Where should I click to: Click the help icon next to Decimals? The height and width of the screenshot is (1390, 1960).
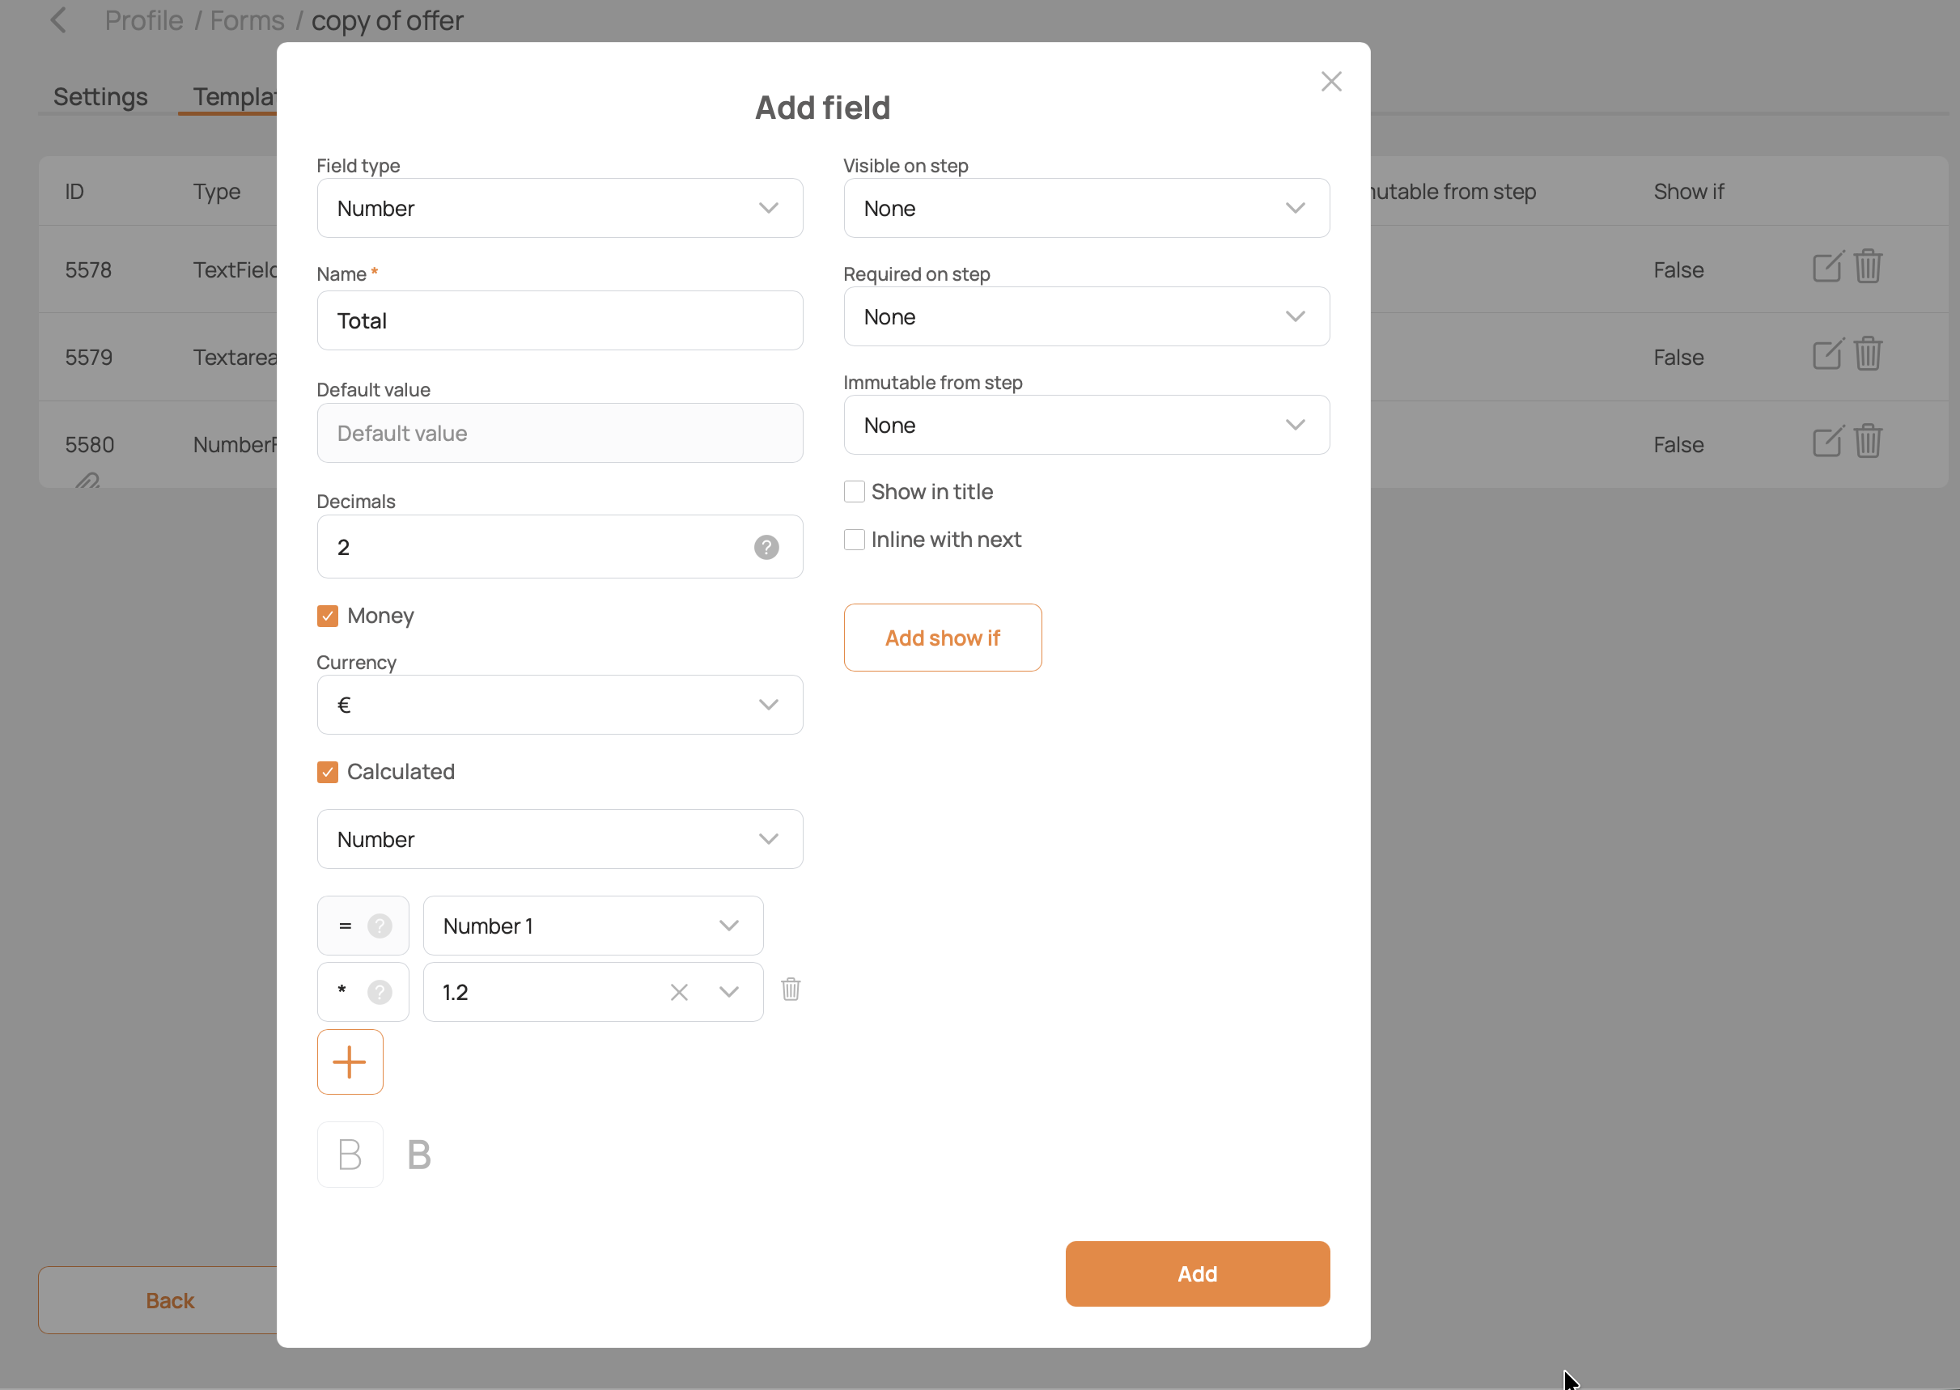click(766, 547)
